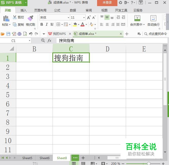Apply cell borders icon
This screenshot has width=169, height=165.
pos(58,24)
